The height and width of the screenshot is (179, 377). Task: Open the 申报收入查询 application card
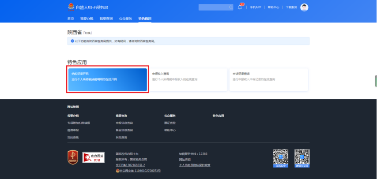[x=188, y=79]
